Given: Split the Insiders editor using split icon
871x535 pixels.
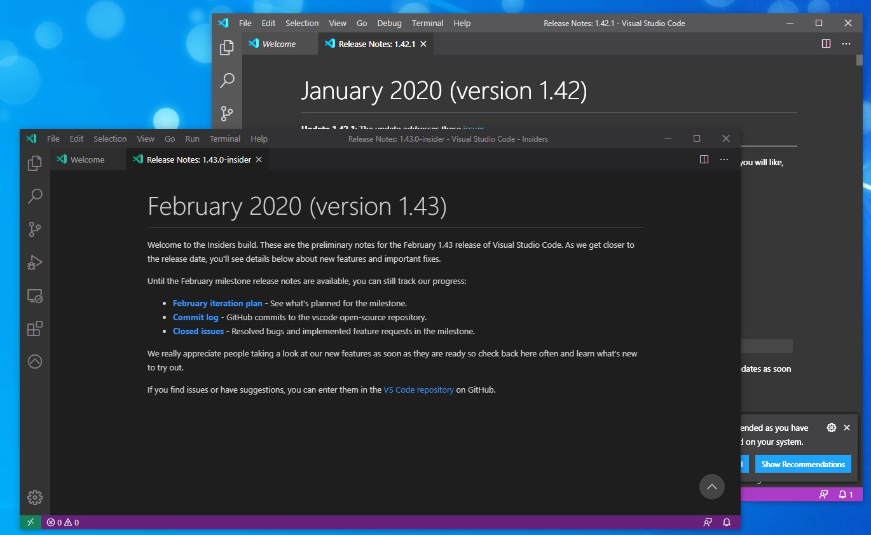Looking at the screenshot, I should (704, 159).
